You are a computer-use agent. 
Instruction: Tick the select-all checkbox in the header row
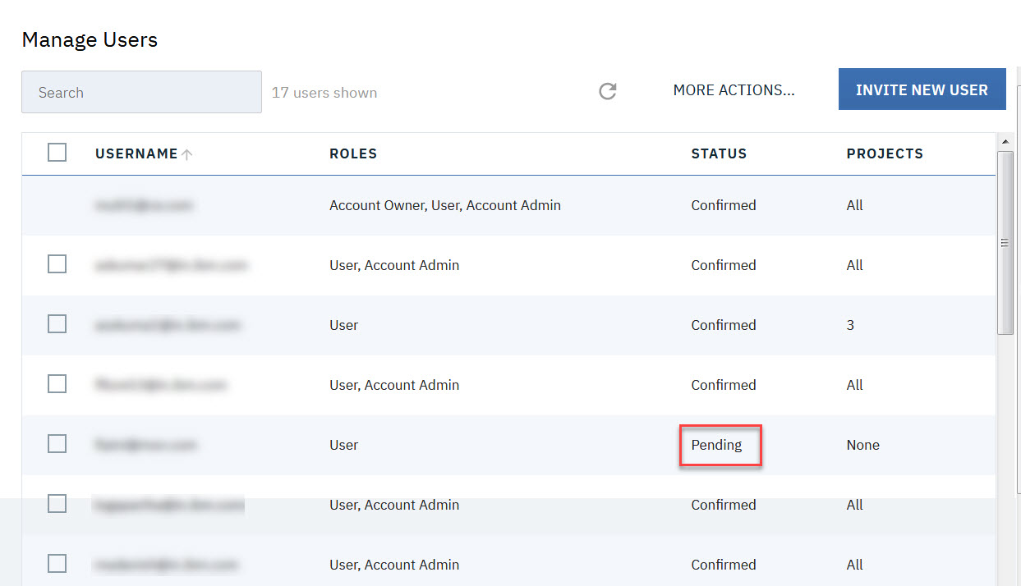(57, 153)
